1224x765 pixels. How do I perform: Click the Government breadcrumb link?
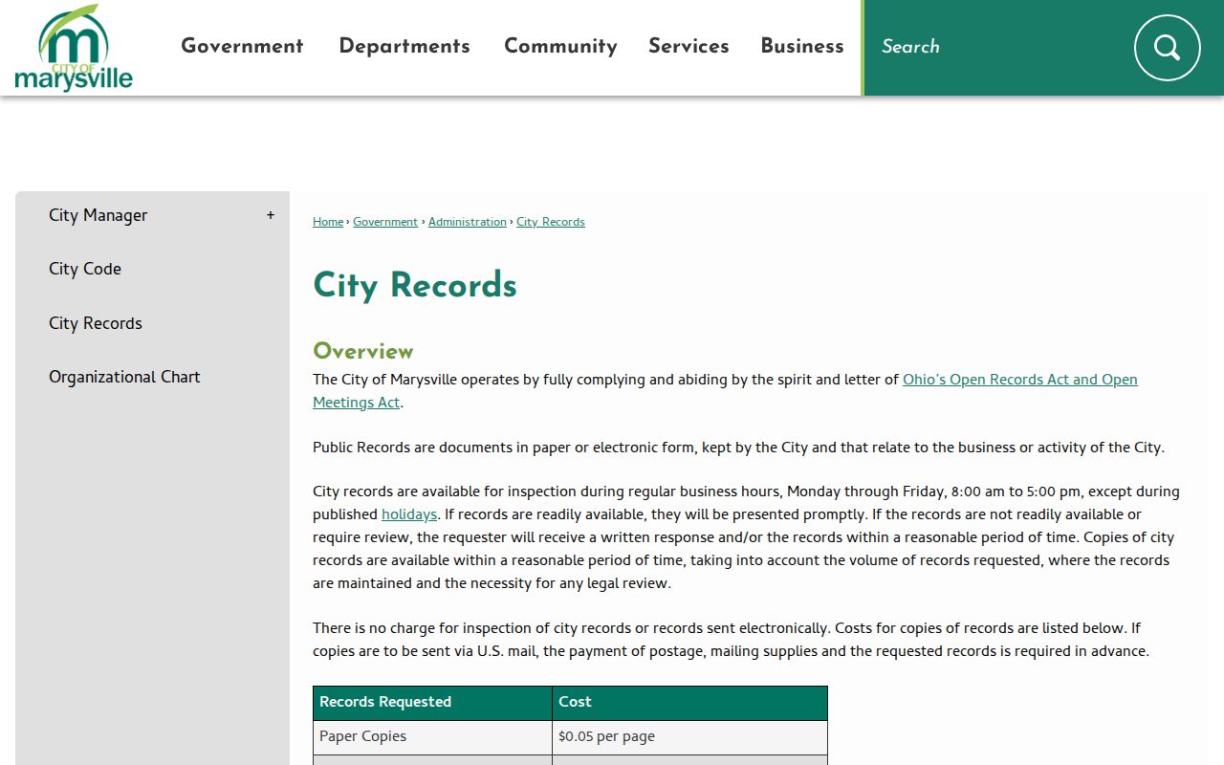(x=385, y=222)
